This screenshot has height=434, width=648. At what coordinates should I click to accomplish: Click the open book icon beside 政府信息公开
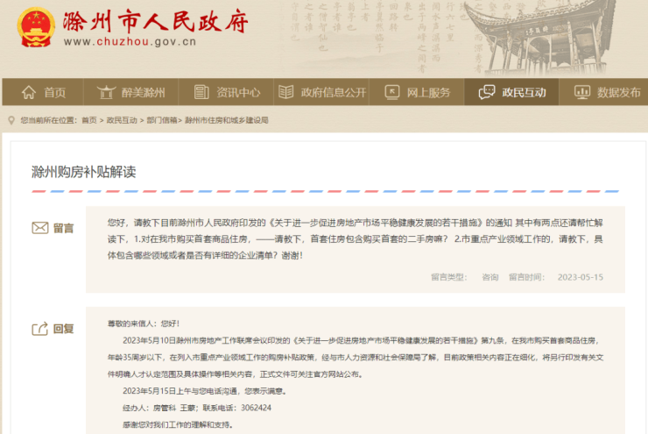286,92
